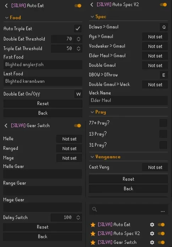
Task: Collapse the Vengeance section
Action: [x=92, y=157]
